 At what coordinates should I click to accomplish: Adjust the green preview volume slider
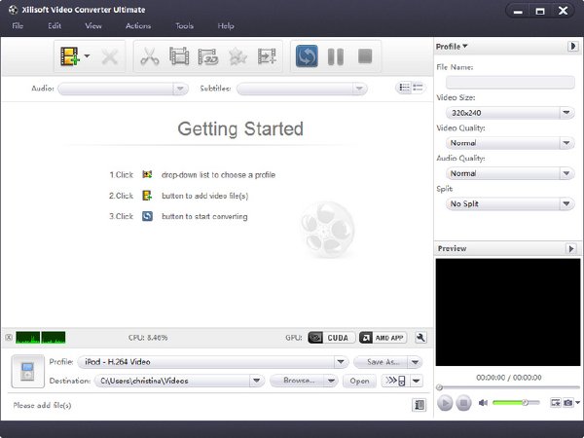click(516, 402)
